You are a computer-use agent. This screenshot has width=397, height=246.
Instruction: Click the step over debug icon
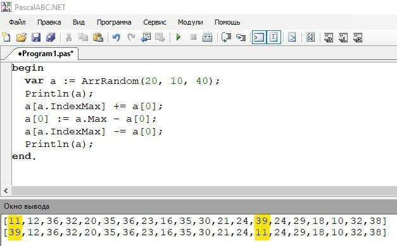(x=241, y=37)
